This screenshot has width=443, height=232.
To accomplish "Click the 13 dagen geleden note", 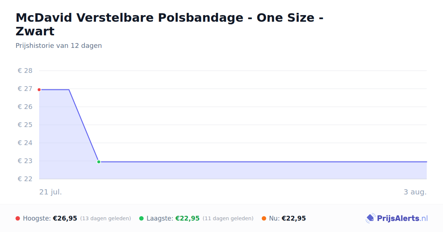I will tap(106, 218).
